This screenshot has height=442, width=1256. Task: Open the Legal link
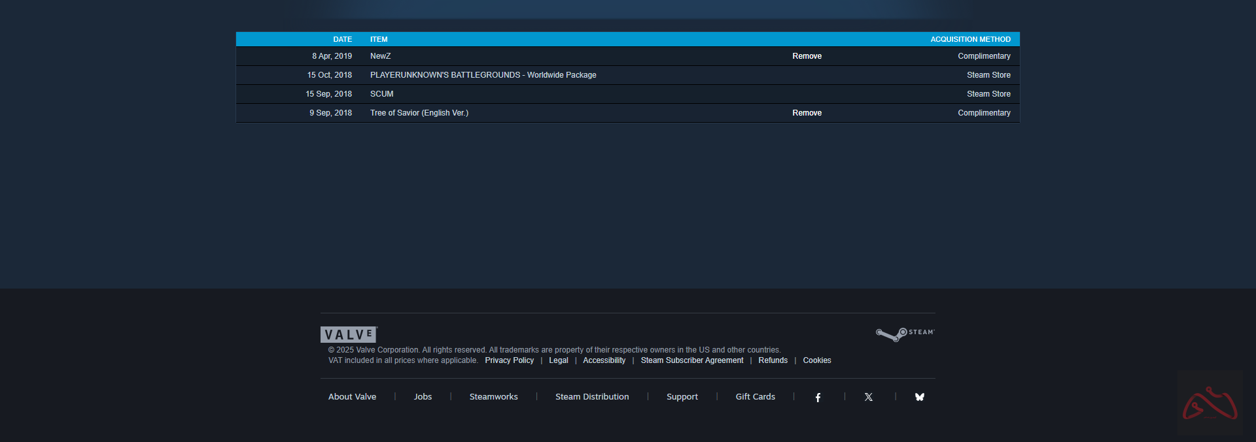coord(558,360)
